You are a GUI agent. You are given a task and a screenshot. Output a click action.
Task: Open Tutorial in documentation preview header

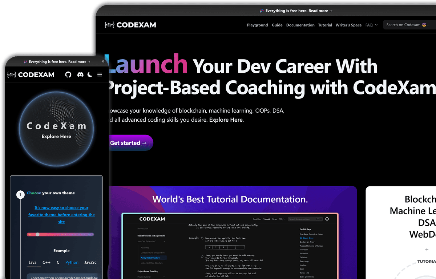tap(267, 219)
